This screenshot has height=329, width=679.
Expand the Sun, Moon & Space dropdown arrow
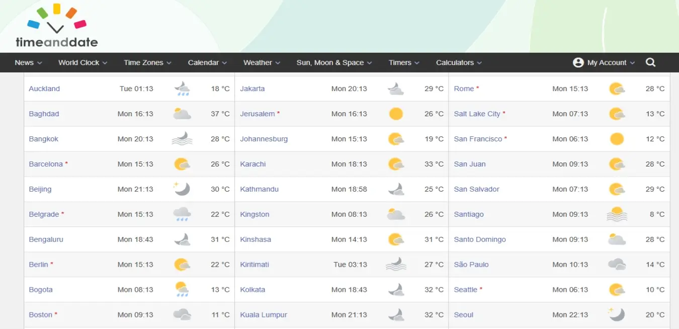[369, 63]
